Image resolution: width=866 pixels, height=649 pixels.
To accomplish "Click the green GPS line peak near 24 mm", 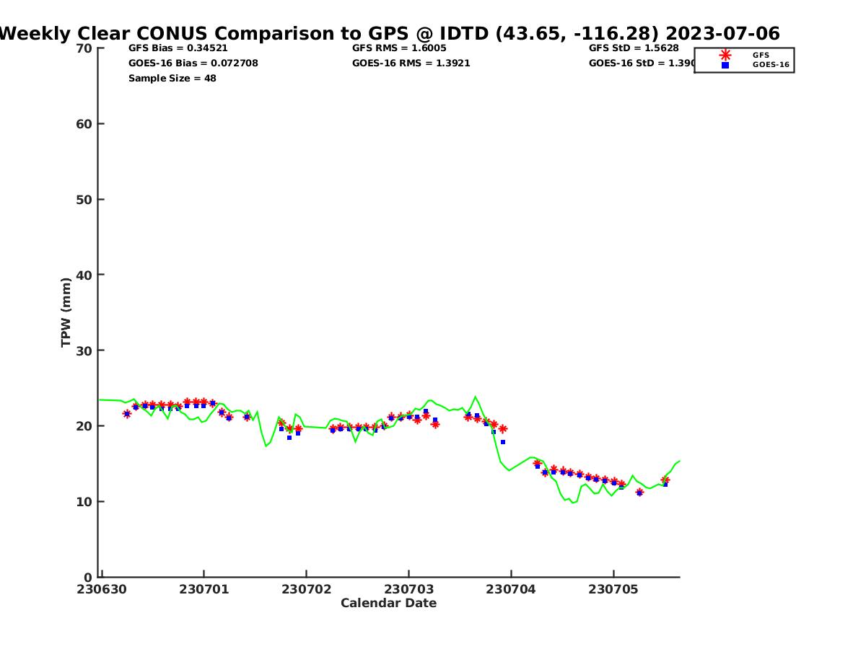I will point(474,397).
